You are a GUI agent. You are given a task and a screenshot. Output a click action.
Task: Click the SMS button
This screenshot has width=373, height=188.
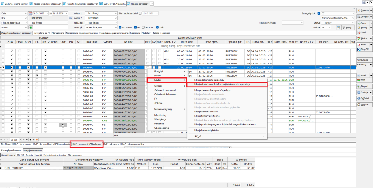coord(362,80)
